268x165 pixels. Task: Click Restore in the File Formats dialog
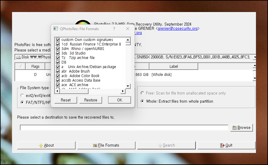(91, 100)
